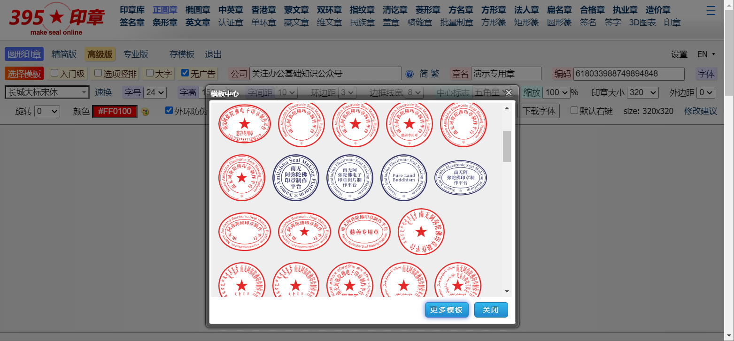The image size is (734, 341).
Task: Select 中英章 in the top menu
Action: coord(231,10)
